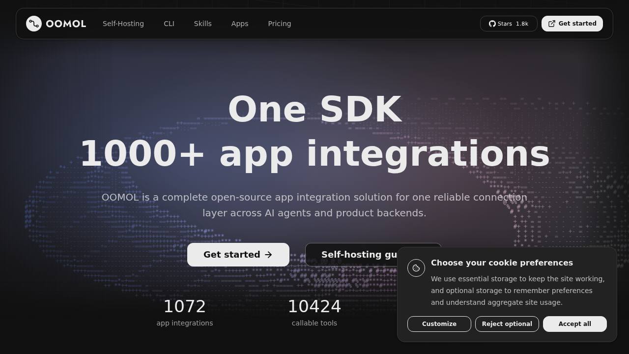Viewport: 629px width, 354px height.
Task: Click '1000+ app integrations' headline
Action: 314,154
